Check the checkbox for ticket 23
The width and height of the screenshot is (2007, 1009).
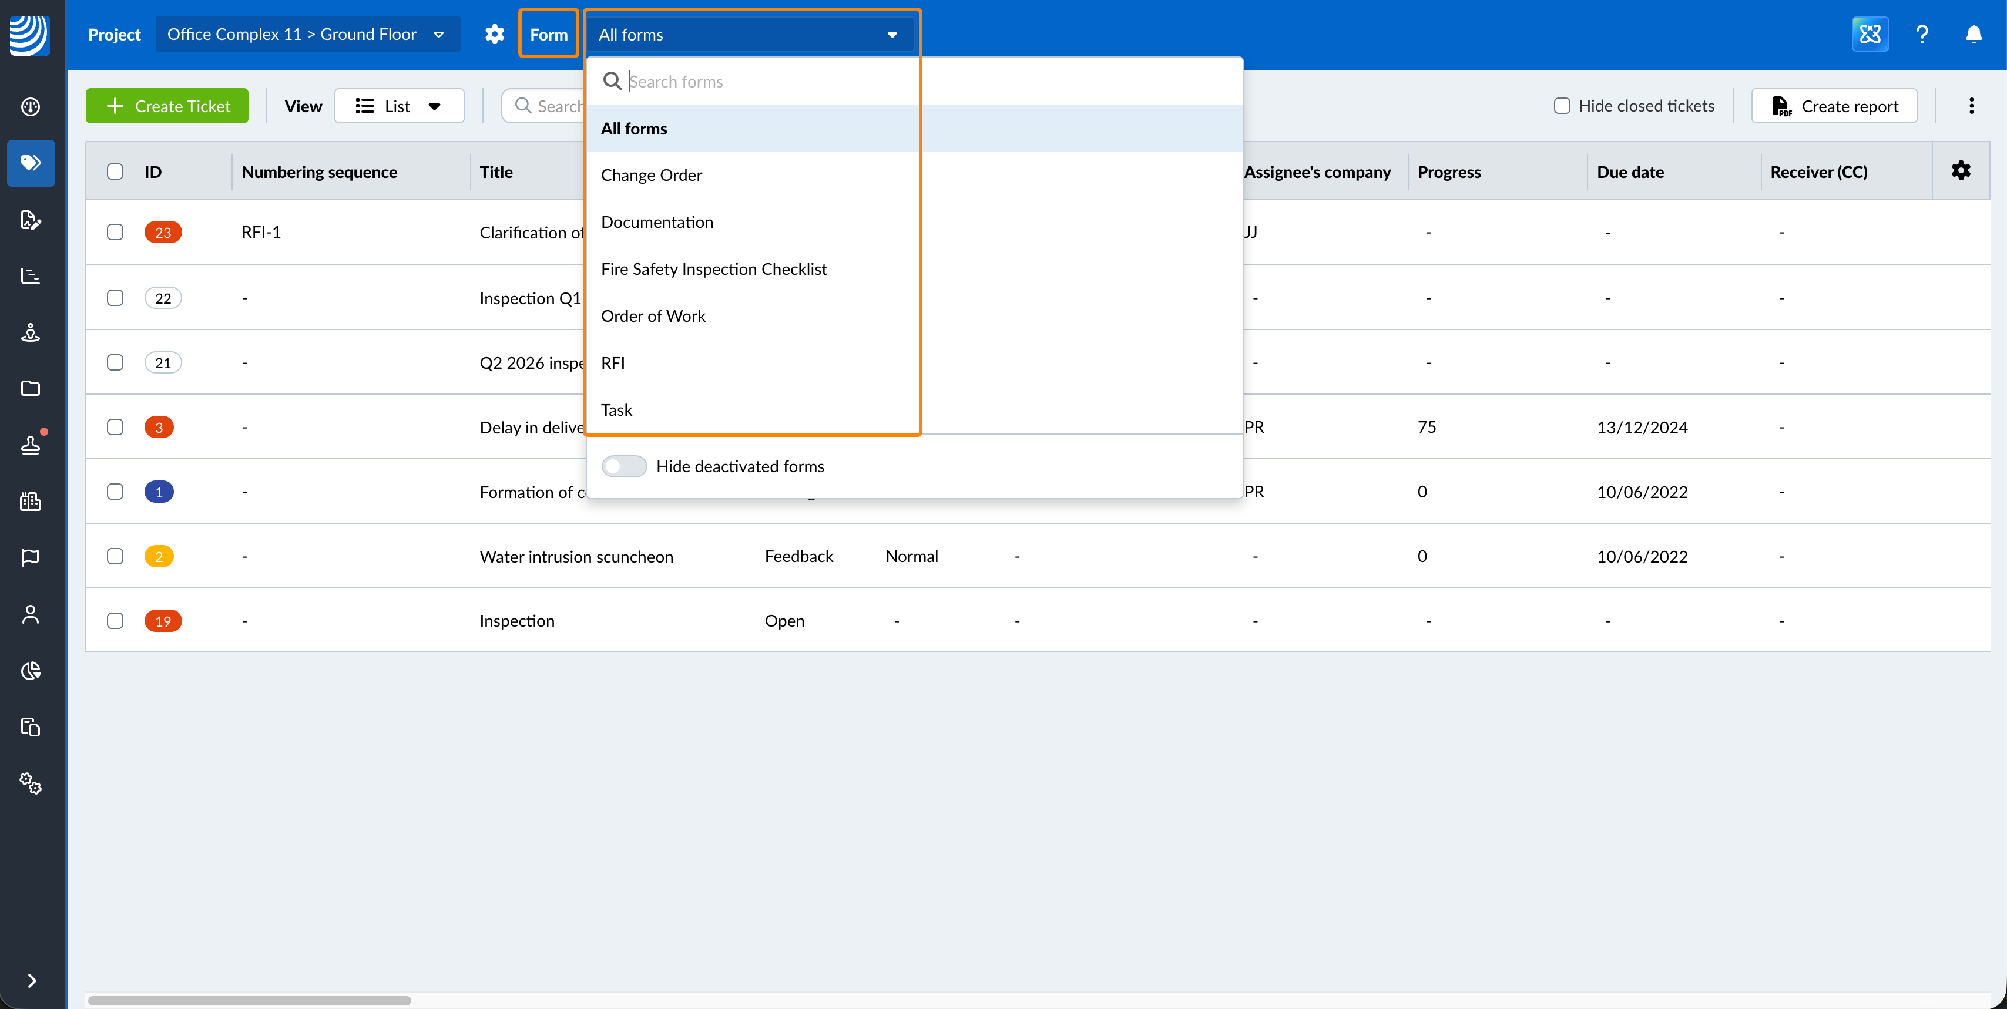click(115, 232)
